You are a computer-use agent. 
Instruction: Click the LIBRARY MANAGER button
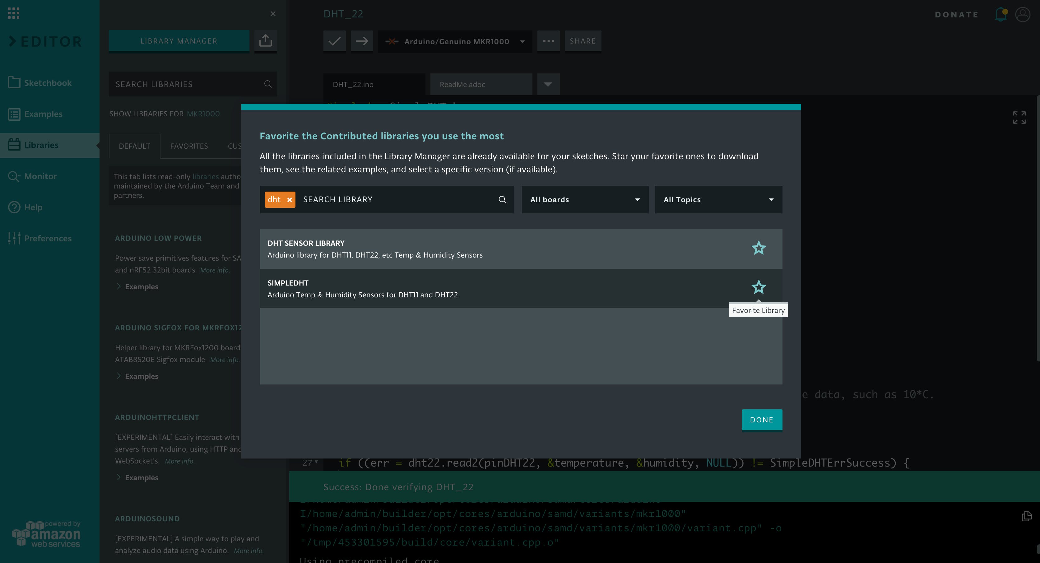179,41
